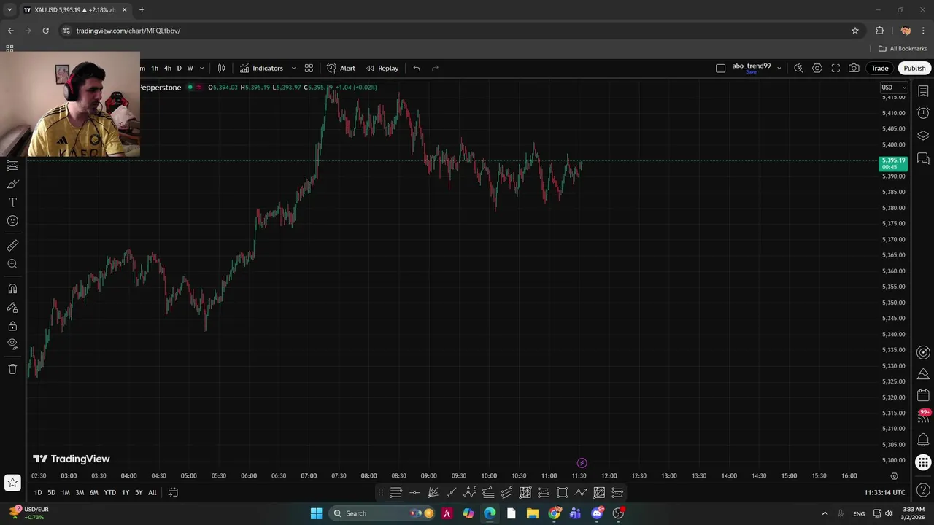The image size is (934, 525).
Task: Set range to 1D
Action: (x=38, y=492)
